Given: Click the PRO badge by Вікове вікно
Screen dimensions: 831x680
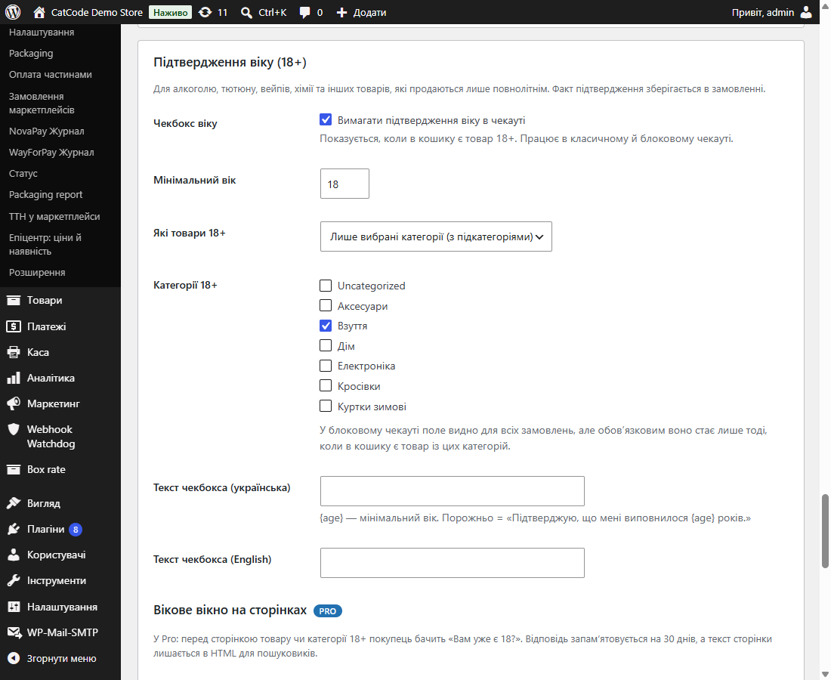Looking at the screenshot, I should click(328, 611).
